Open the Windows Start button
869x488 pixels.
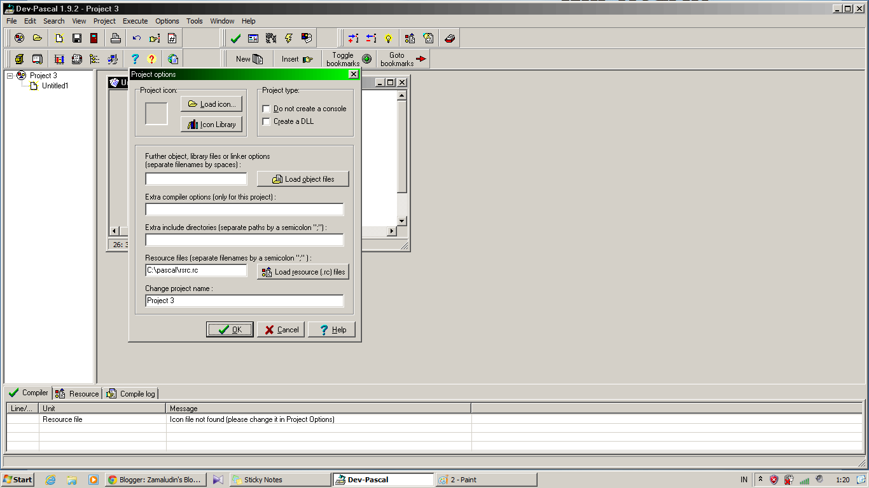click(x=18, y=480)
